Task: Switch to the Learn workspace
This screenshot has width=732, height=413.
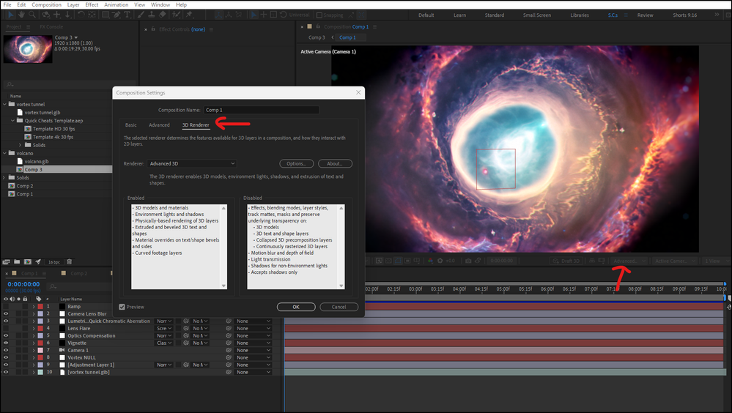Action: (459, 15)
